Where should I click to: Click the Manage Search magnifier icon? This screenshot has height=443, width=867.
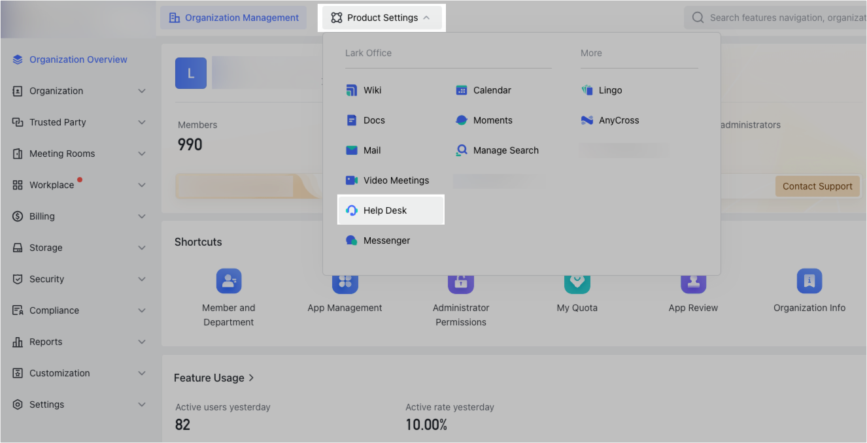[462, 150]
